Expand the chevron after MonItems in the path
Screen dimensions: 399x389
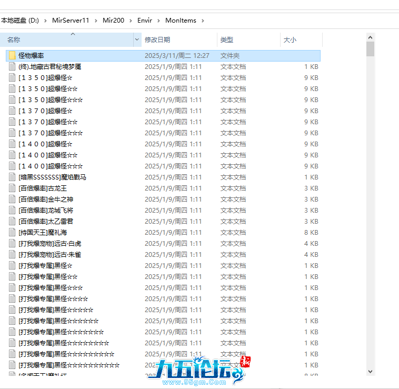coord(203,21)
